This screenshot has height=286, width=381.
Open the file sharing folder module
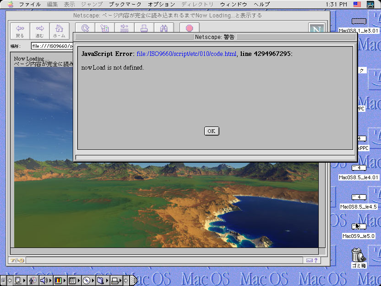pos(102,280)
